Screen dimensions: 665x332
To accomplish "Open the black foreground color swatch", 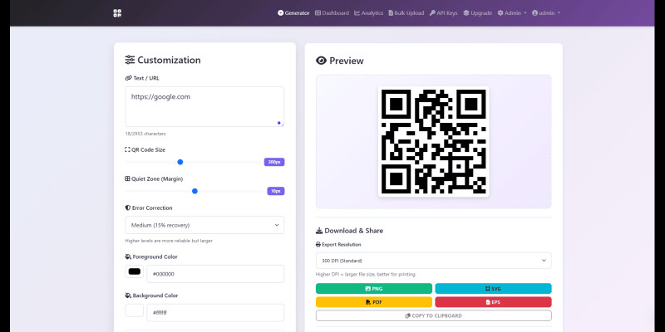I will coord(134,271).
